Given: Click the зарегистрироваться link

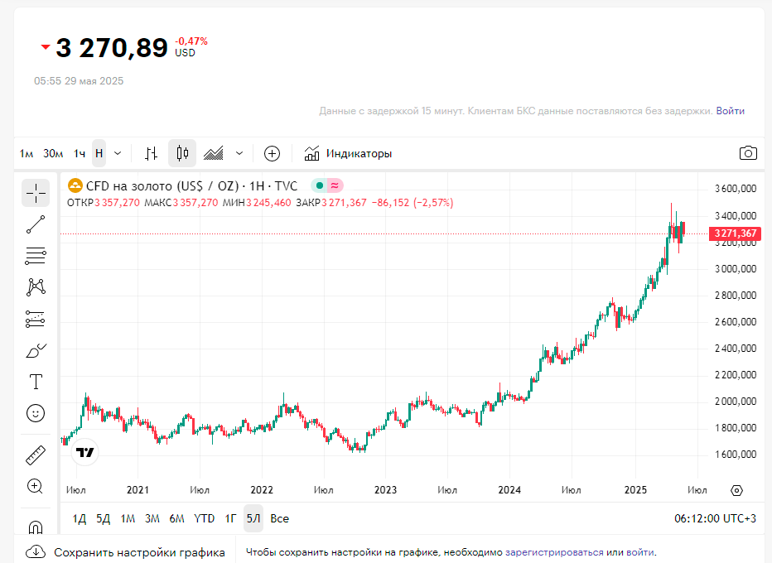Looking at the screenshot, I should pos(553,552).
